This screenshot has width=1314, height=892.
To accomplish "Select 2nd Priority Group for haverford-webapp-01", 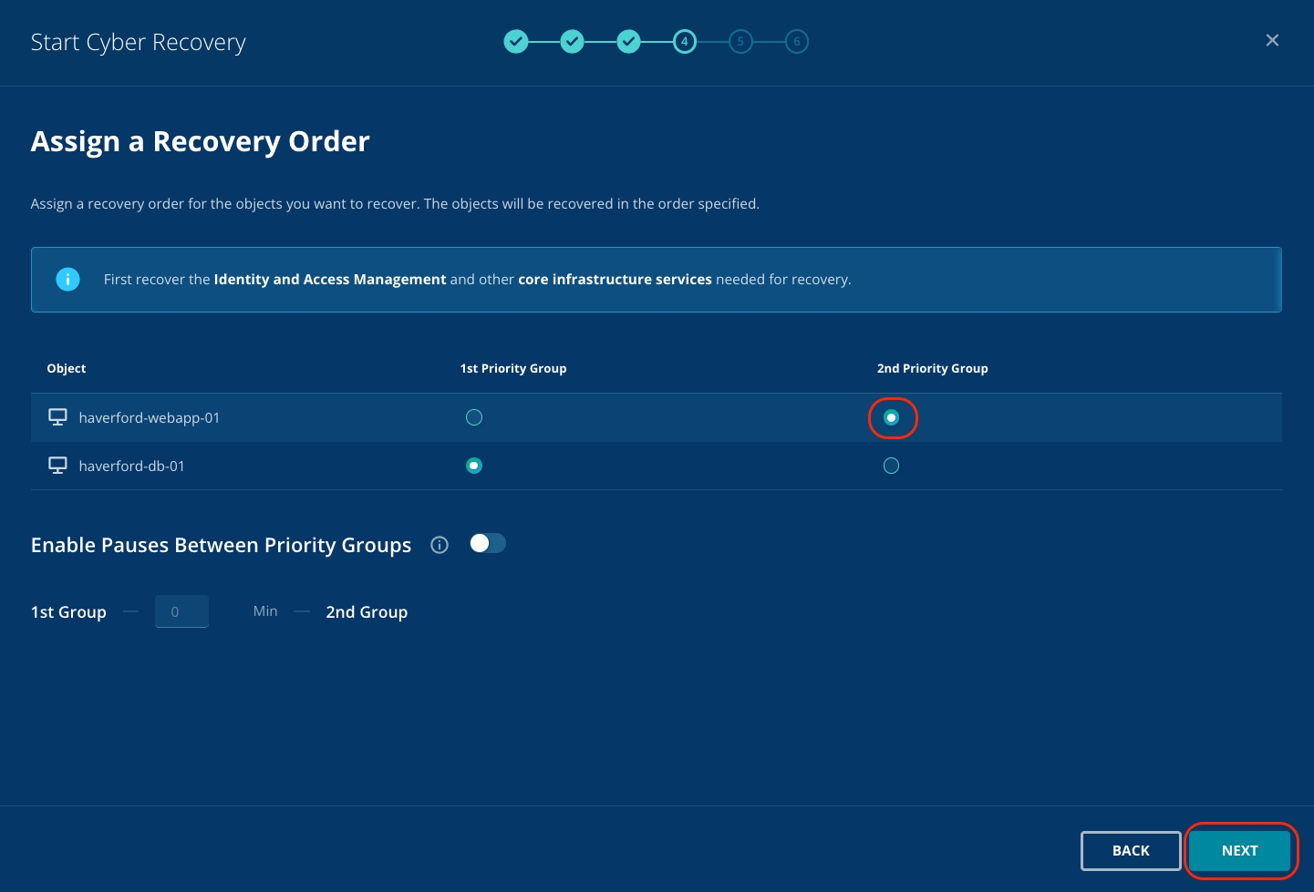I will [x=892, y=417].
